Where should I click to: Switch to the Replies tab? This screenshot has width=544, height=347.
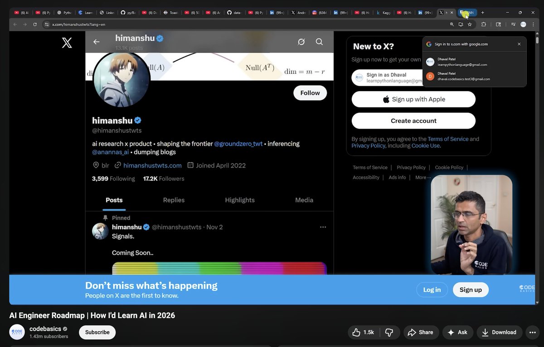coord(174,200)
